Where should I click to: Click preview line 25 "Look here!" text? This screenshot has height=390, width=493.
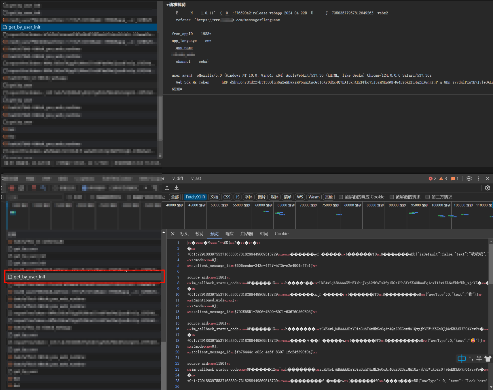coord(477,381)
